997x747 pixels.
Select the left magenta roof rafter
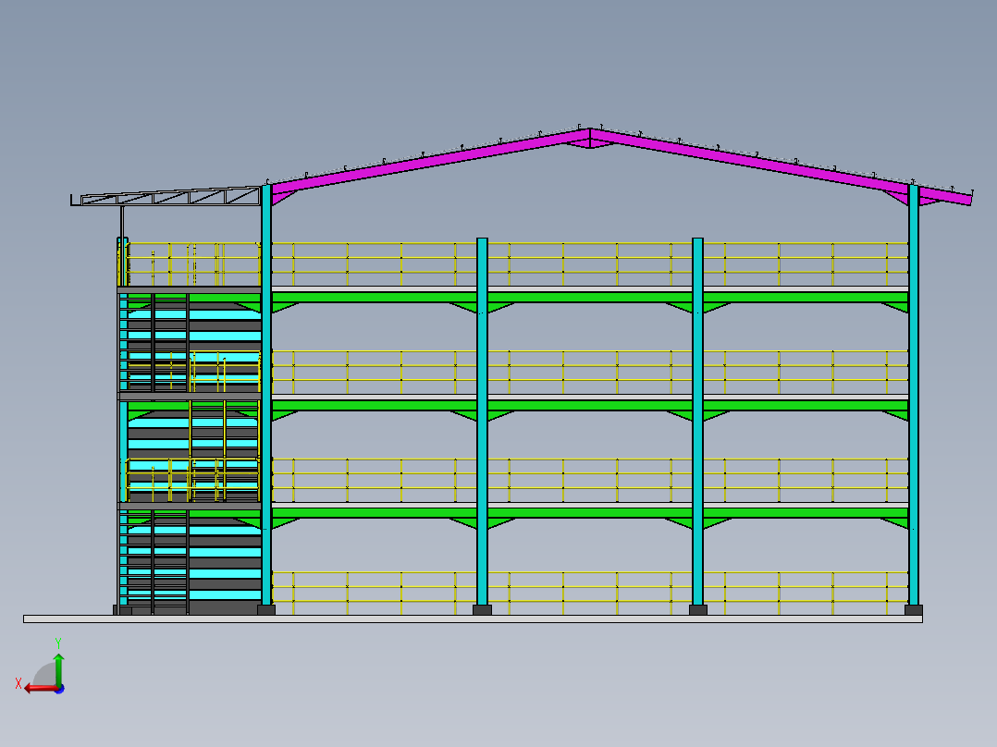(430, 160)
